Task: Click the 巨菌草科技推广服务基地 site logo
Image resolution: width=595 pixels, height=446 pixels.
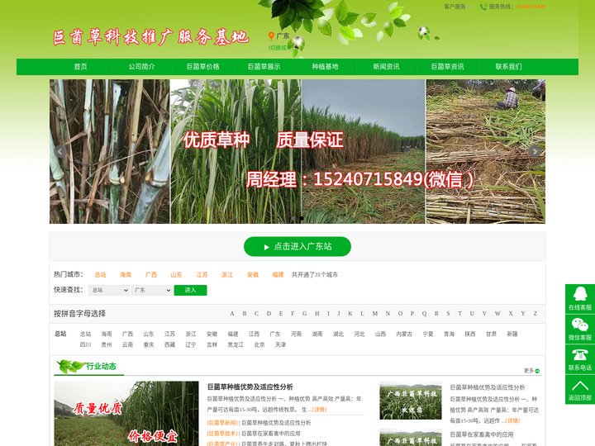Action: click(151, 37)
